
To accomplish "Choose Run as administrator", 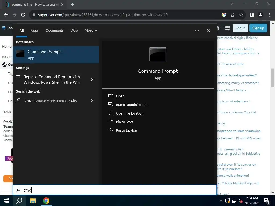I will [132, 105].
